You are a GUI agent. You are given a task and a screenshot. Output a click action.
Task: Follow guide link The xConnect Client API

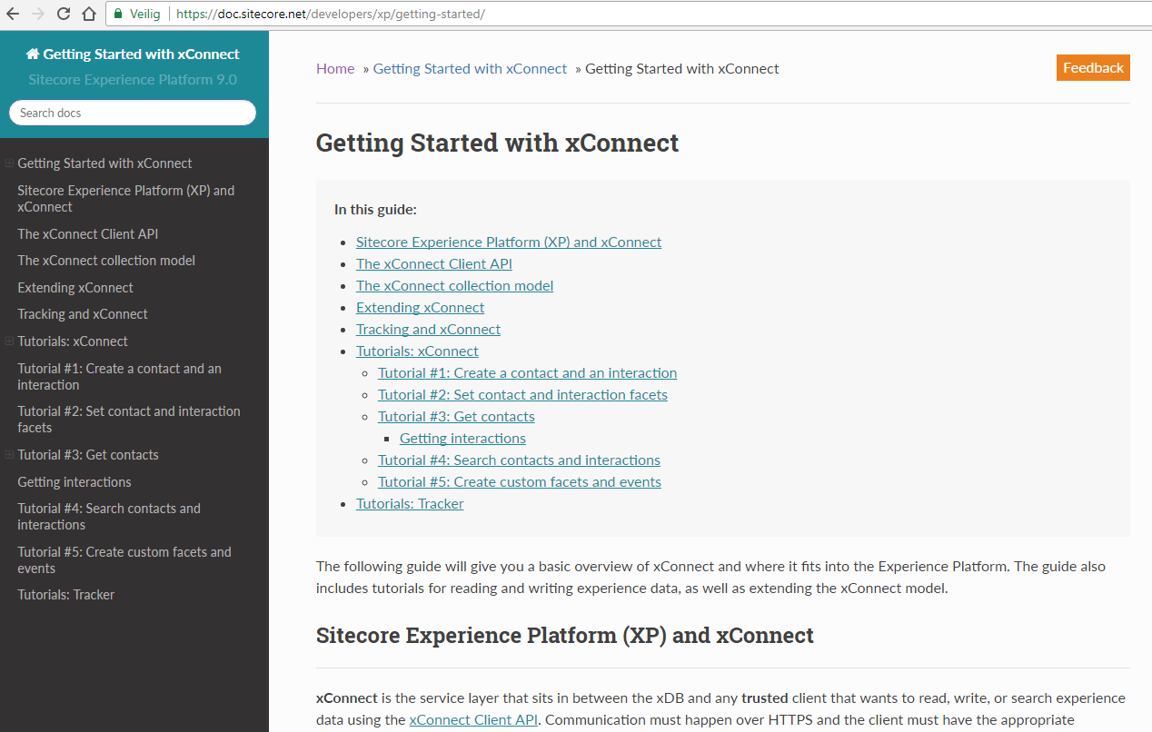click(434, 263)
